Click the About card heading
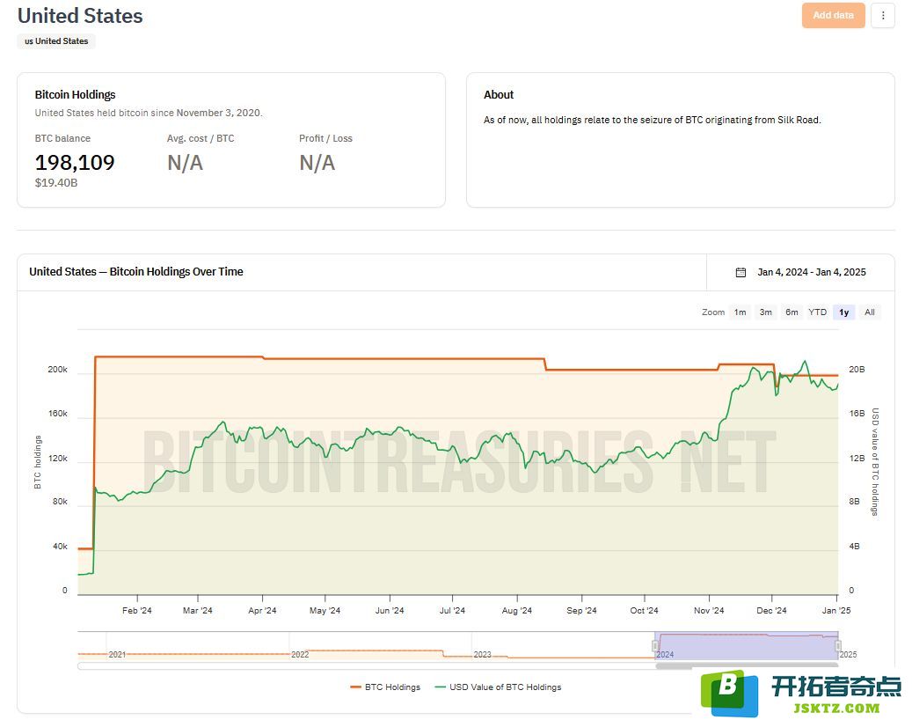 point(499,95)
